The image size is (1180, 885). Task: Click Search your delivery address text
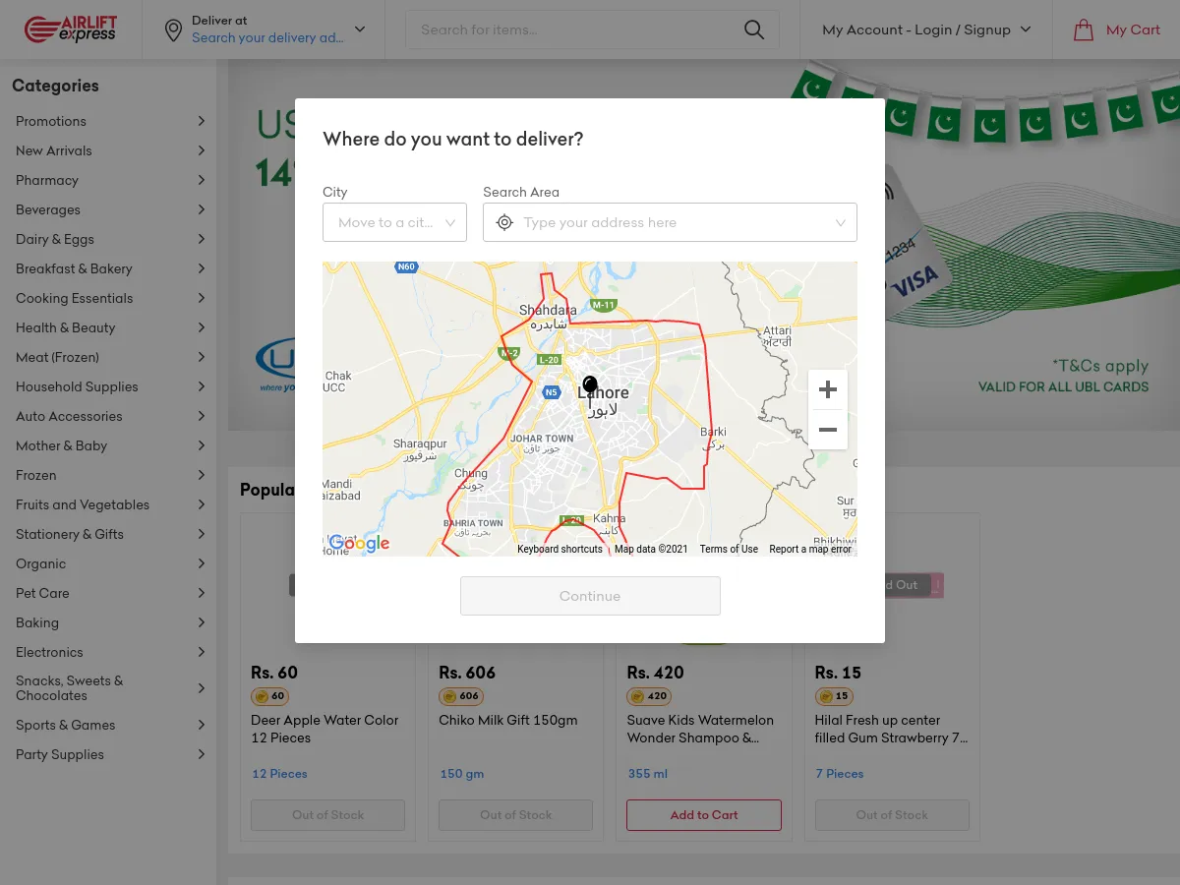click(267, 37)
